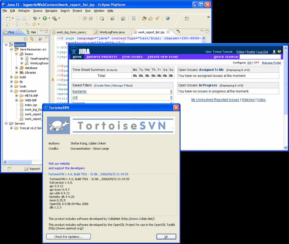
Task: Close the work_report_list.jsp editor tab
Action: pyautogui.click(x=168, y=32)
